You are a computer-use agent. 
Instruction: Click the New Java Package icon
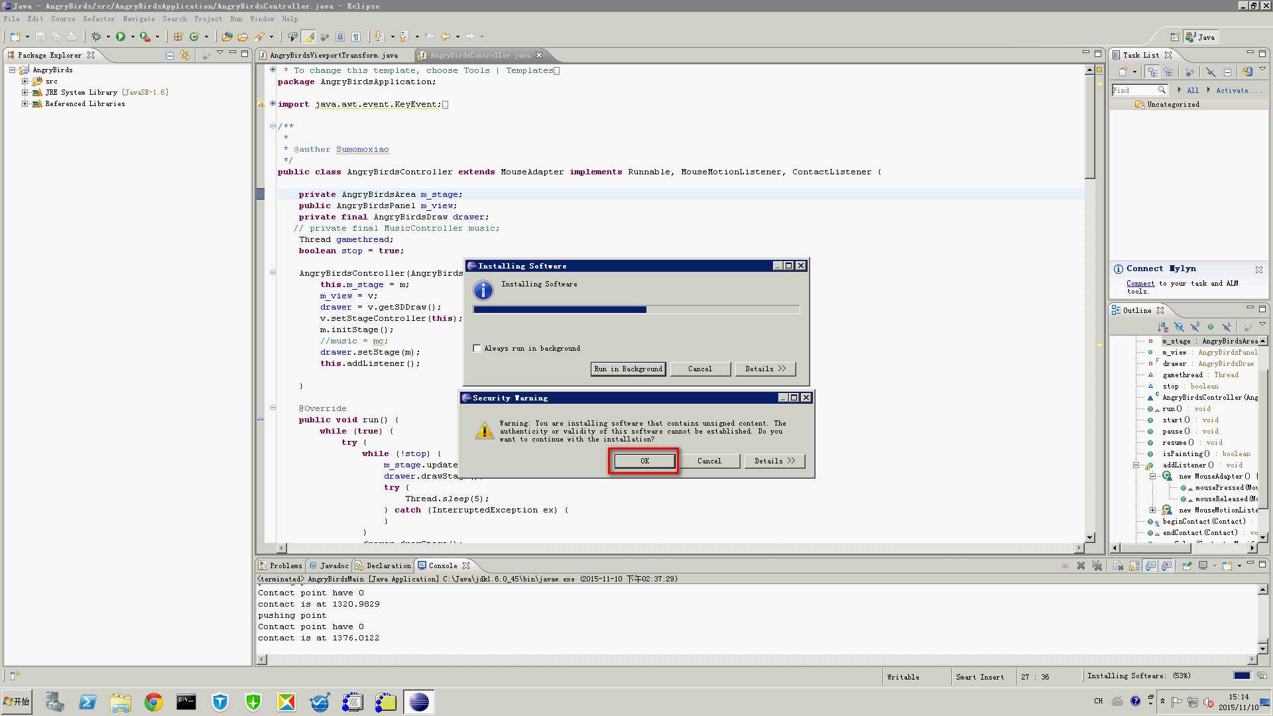coord(178,36)
